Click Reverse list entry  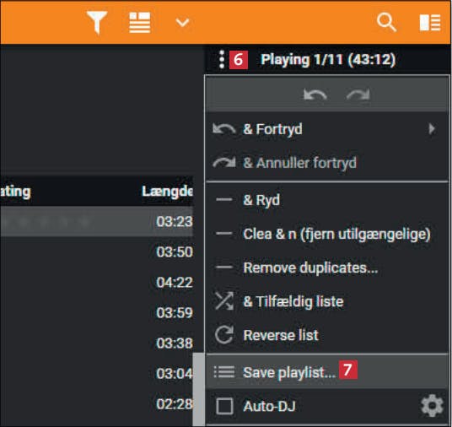tap(327, 335)
